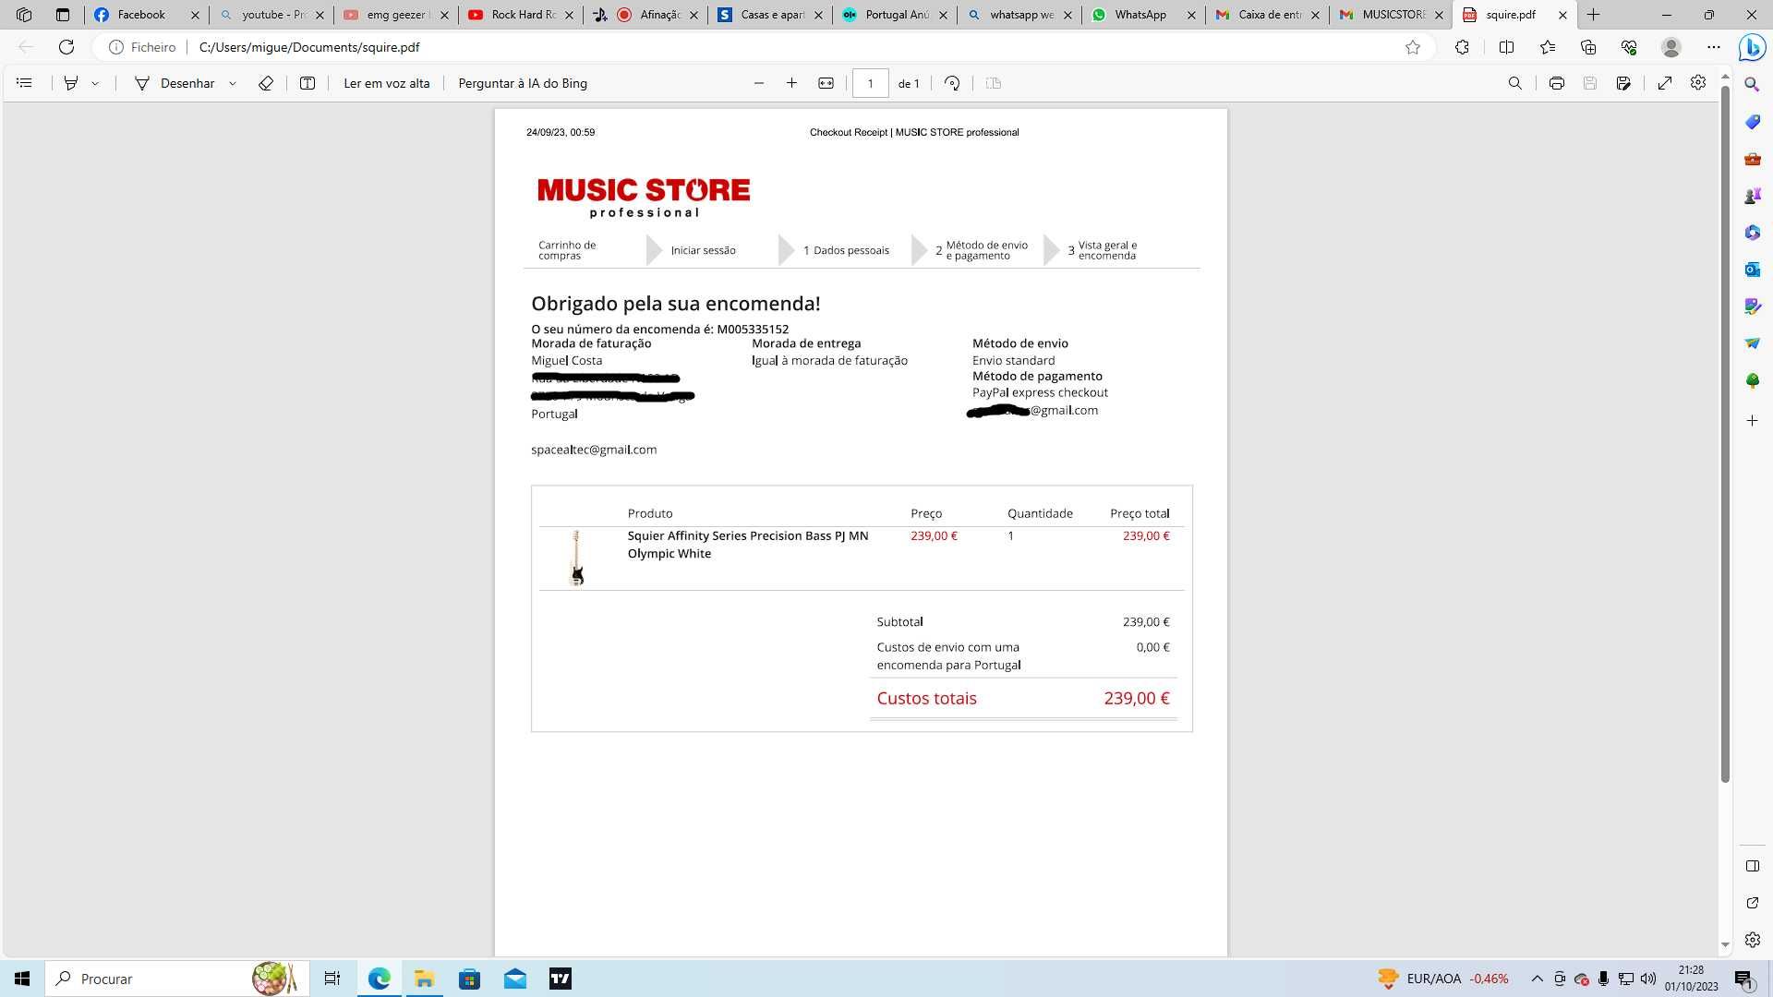Add a sidebar app with plus icon
1773x997 pixels.
point(1752,420)
